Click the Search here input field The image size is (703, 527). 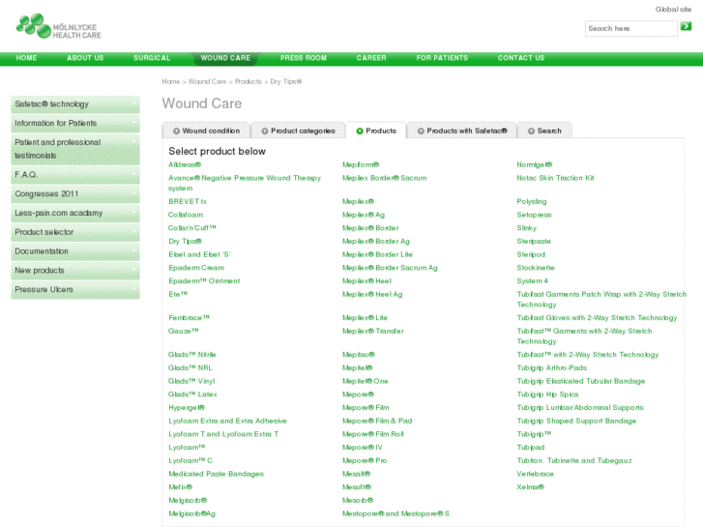click(630, 28)
